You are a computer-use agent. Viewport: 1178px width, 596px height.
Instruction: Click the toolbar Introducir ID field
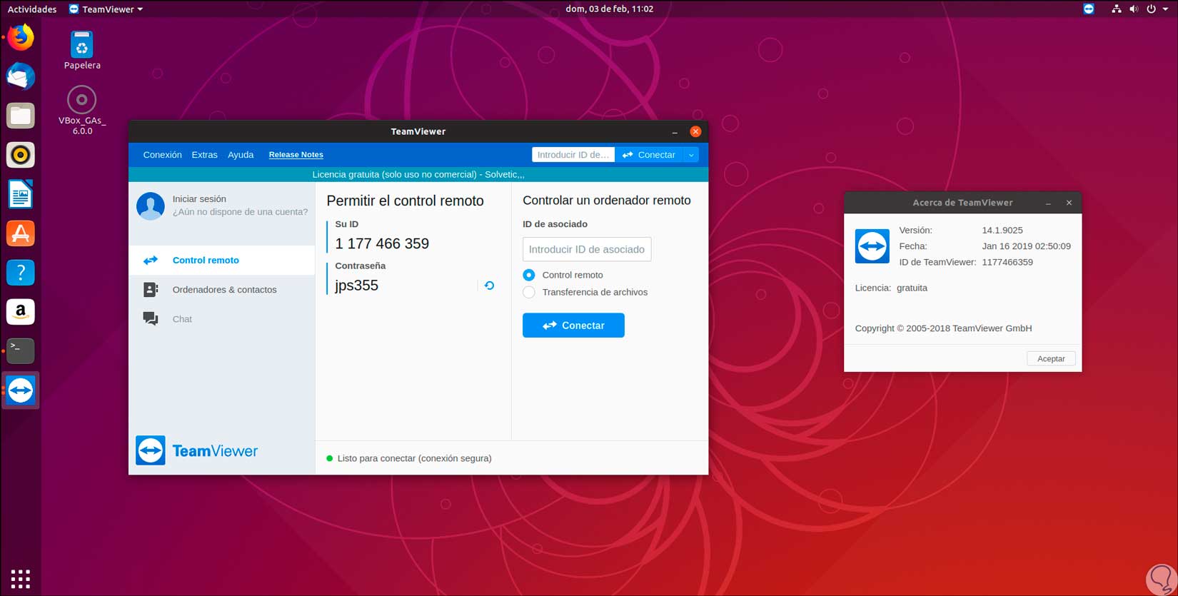pos(573,155)
